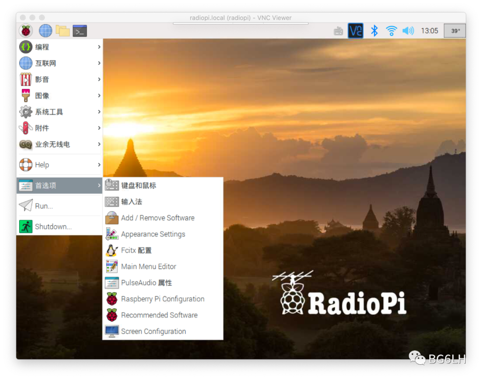Click the Recommended Software raspberry icon
Screen dimensions: 482x379
tap(112, 315)
